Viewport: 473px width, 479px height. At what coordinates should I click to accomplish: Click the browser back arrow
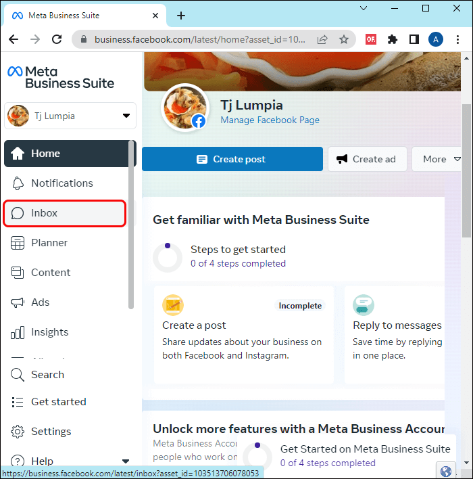tap(14, 39)
